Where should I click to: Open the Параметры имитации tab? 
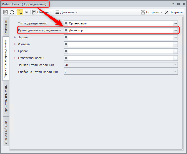6,99
